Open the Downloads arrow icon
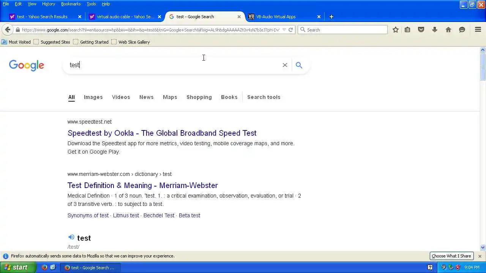The width and height of the screenshot is (486, 273). [435, 30]
